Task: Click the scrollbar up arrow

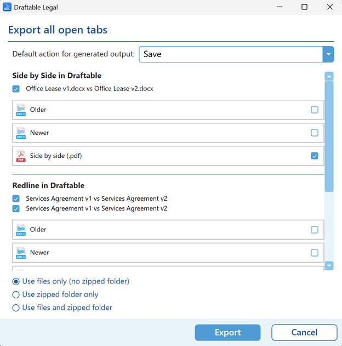Action: click(329, 76)
